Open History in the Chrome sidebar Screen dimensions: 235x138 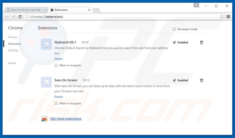click(x=12, y=37)
